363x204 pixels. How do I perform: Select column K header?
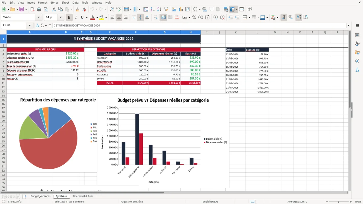click(235, 32)
